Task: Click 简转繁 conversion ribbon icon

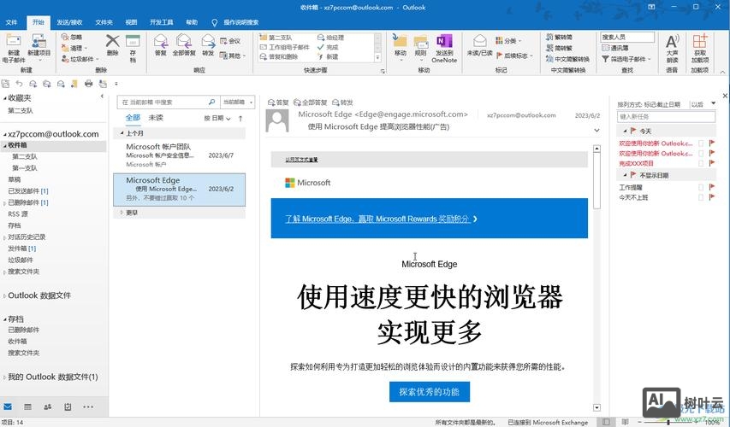Action: click(549, 48)
